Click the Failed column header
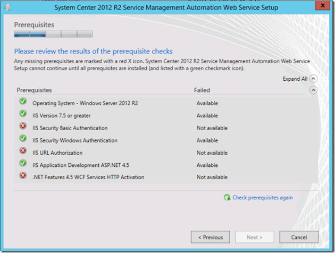 tap(202, 90)
